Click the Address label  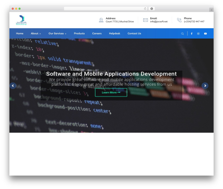tap(111, 18)
